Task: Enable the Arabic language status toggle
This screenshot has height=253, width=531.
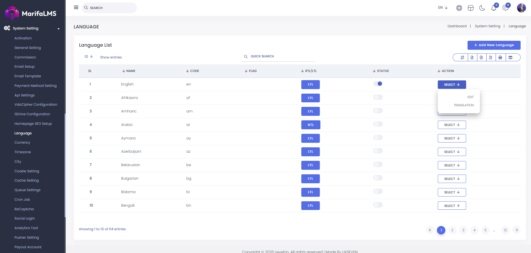Action: click(x=378, y=124)
